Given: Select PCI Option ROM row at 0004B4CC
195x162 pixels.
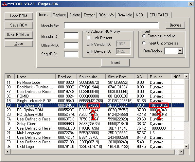Looking at the screenshot, I should pyautogui.click(x=95, y=105).
